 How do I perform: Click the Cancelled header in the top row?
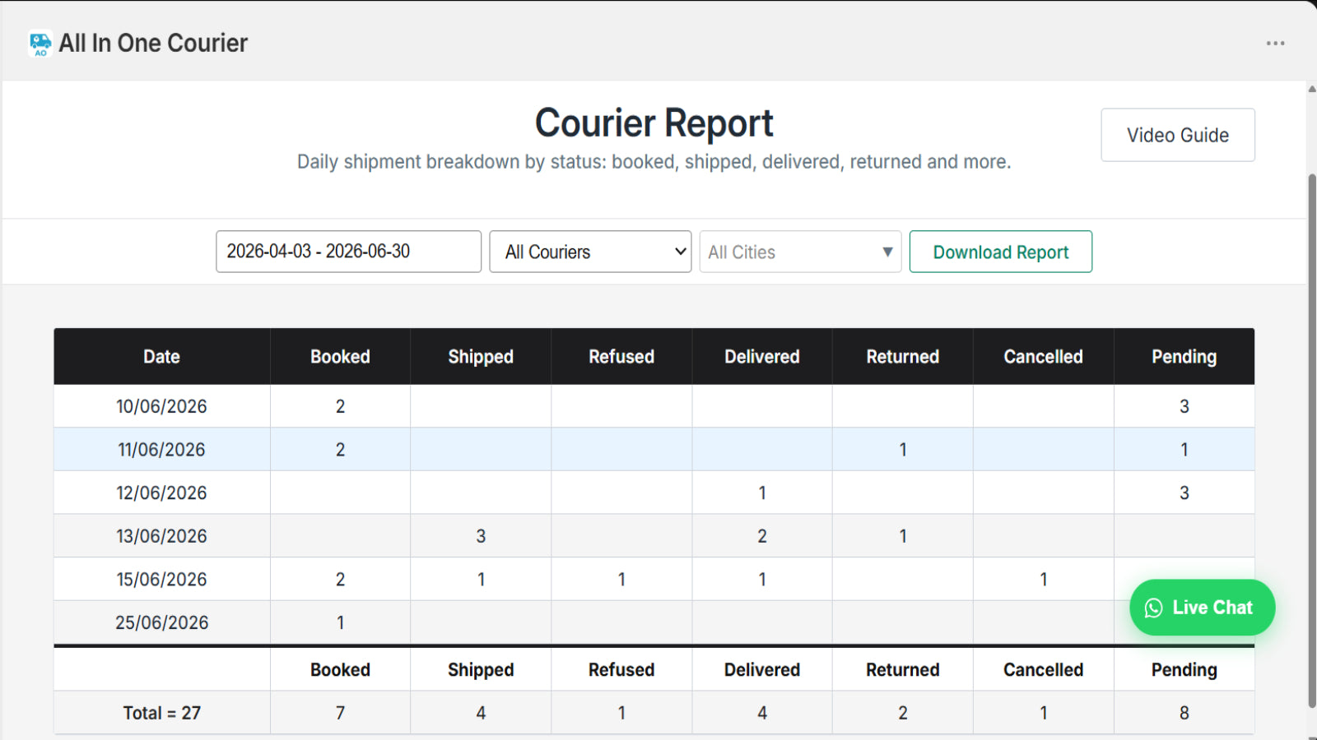(1044, 357)
